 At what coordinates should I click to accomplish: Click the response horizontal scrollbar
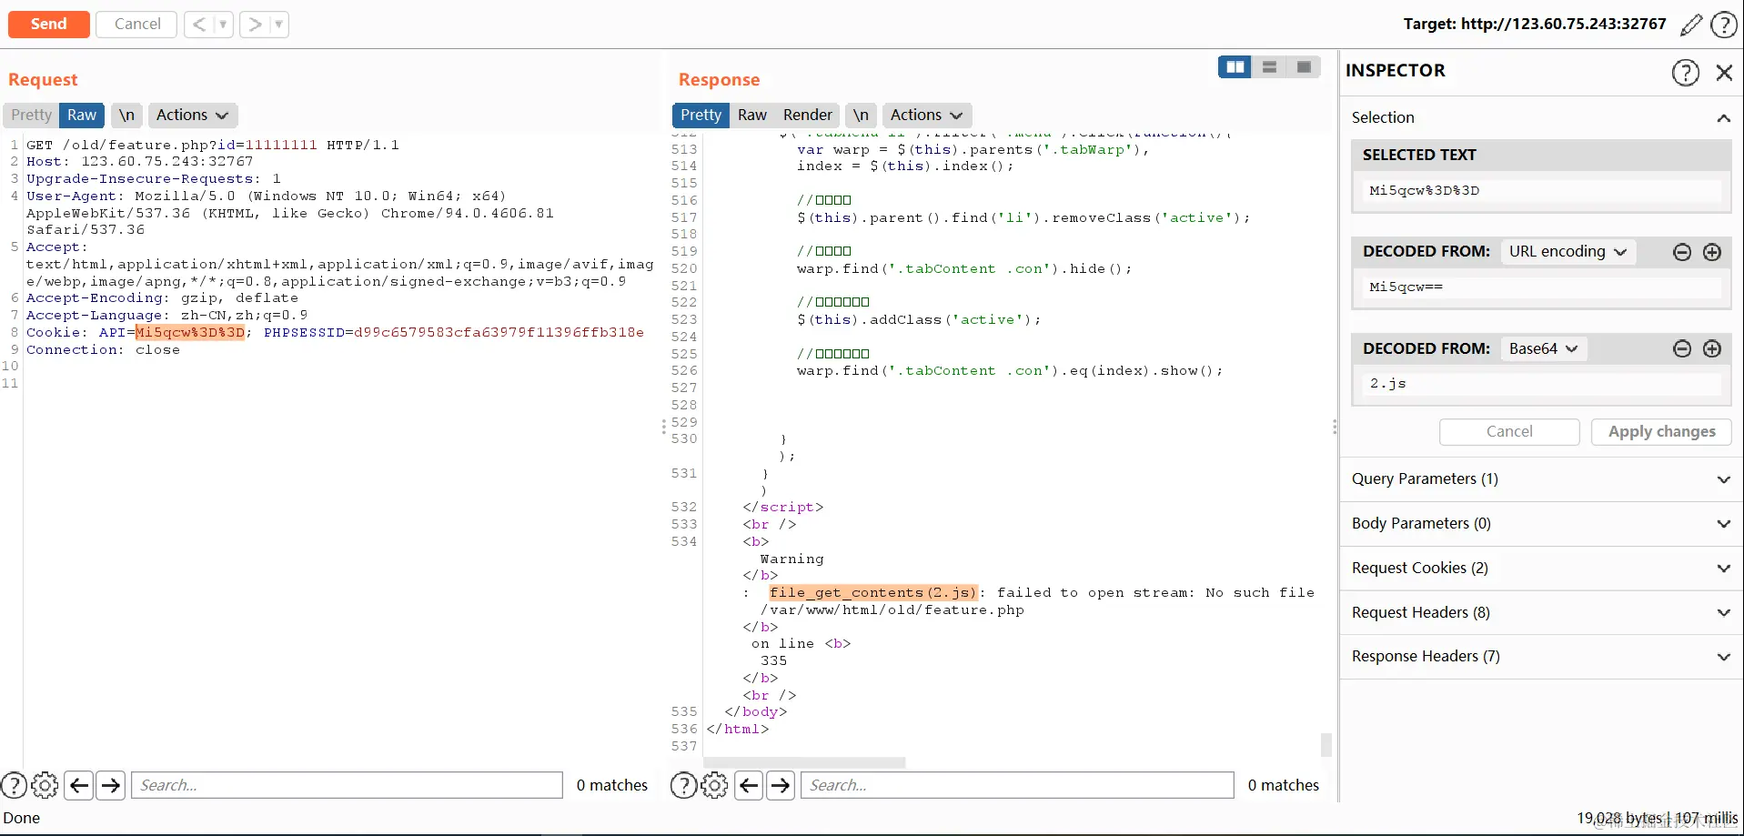(x=805, y=762)
